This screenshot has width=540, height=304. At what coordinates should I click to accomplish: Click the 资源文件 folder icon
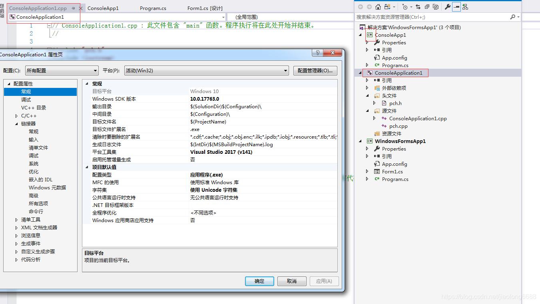click(377, 133)
